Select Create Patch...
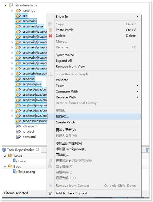The width and height of the screenshot is (153, 202). [x=94, y=122]
